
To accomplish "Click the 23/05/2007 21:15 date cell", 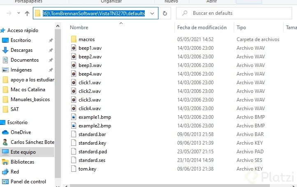I will 195,152.
